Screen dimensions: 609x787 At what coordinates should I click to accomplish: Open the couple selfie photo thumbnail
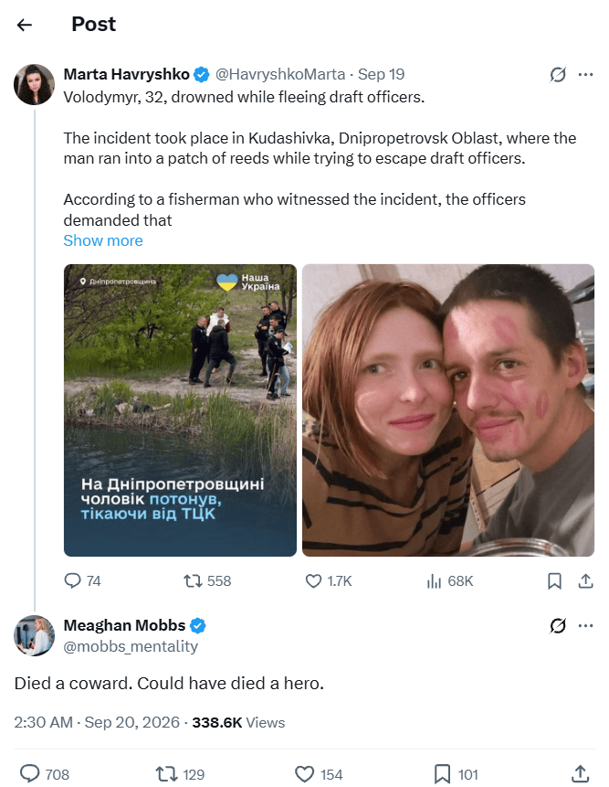click(x=448, y=410)
